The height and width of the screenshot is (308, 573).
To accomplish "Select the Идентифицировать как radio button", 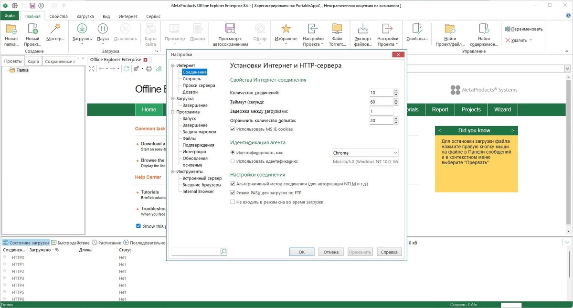I will [233, 153].
